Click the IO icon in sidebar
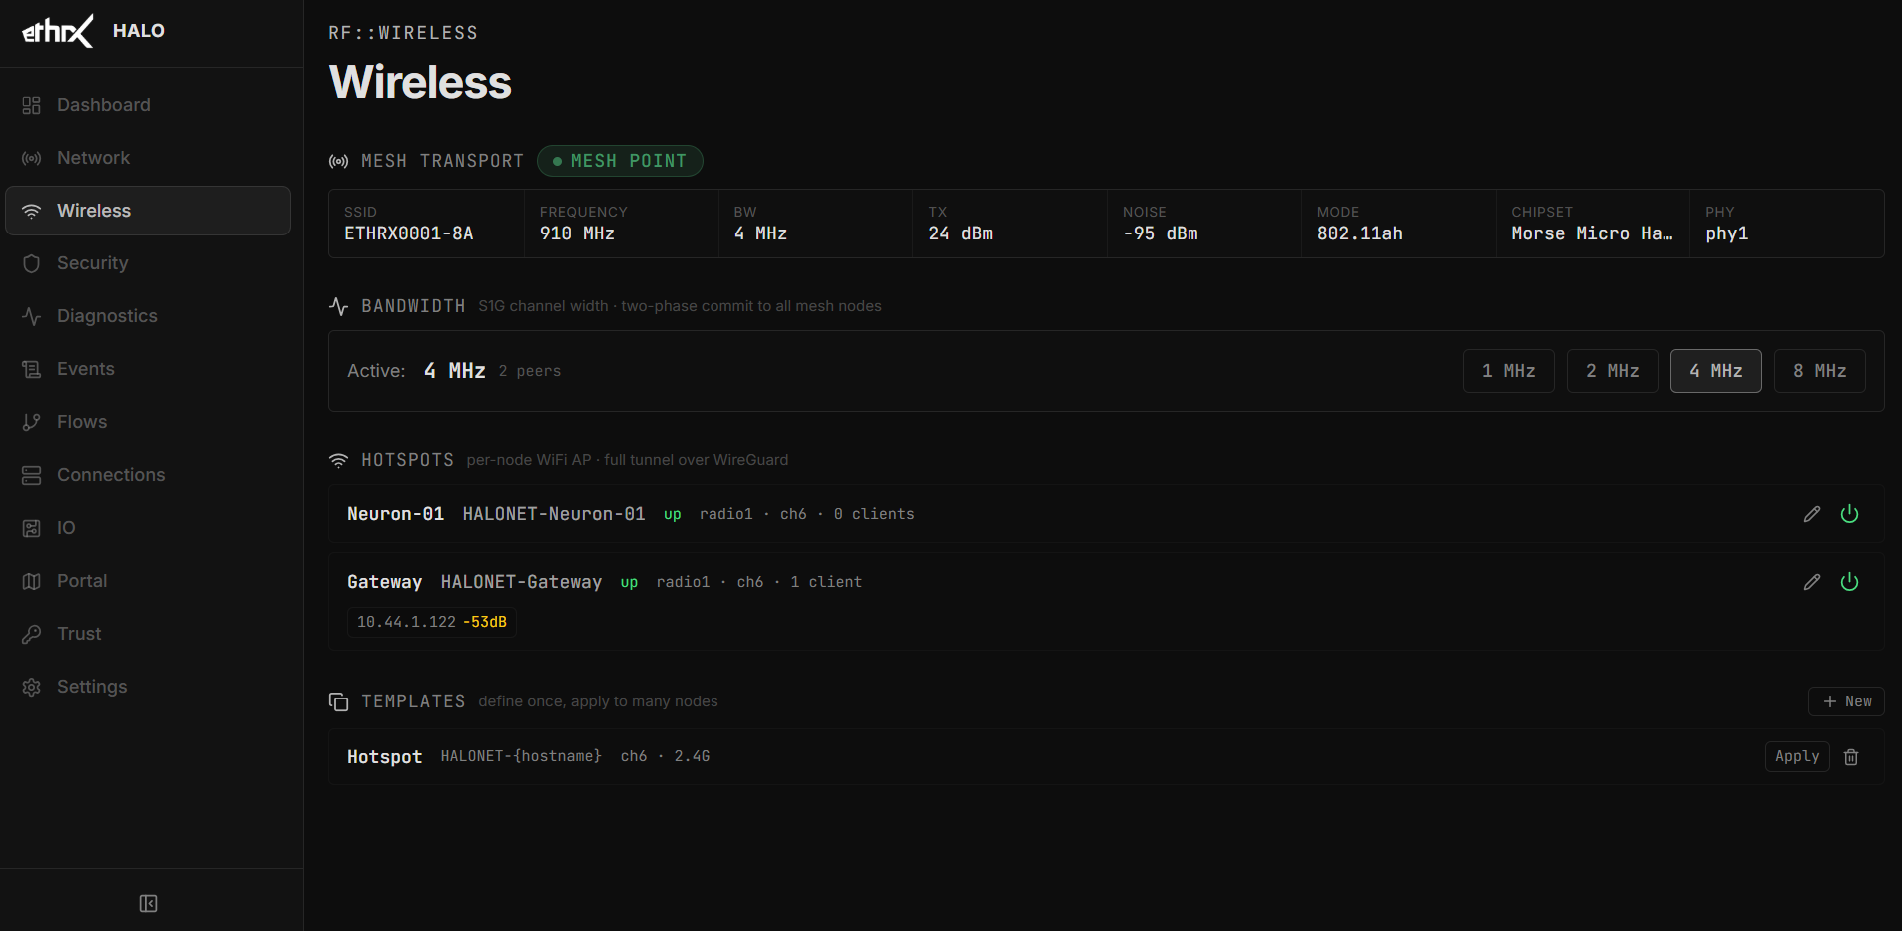Viewport: 1902px width, 931px height. tap(32, 528)
